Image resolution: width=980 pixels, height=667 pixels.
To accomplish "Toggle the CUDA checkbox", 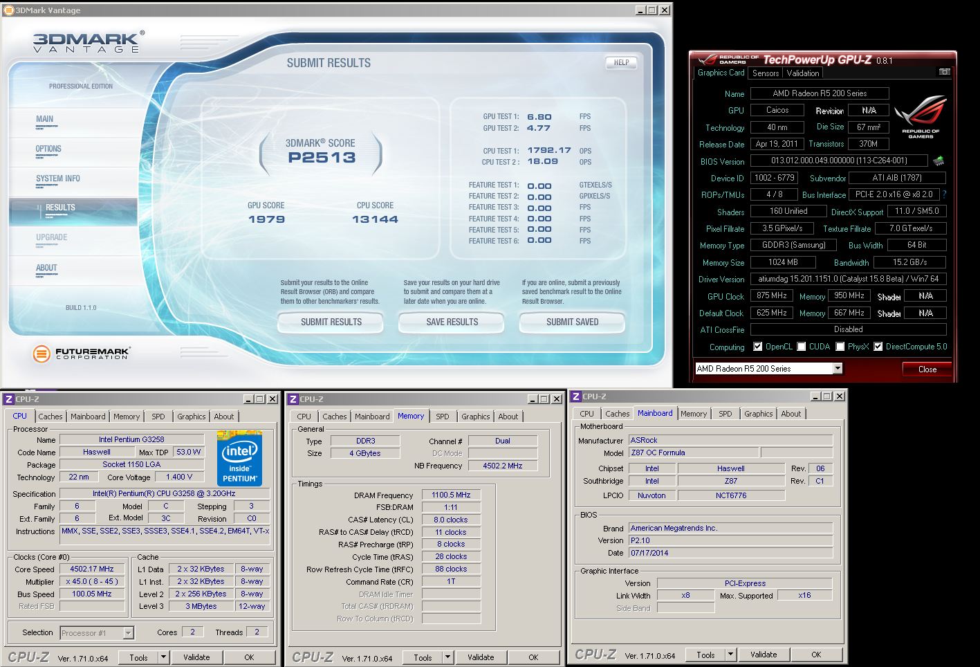I will [x=801, y=347].
